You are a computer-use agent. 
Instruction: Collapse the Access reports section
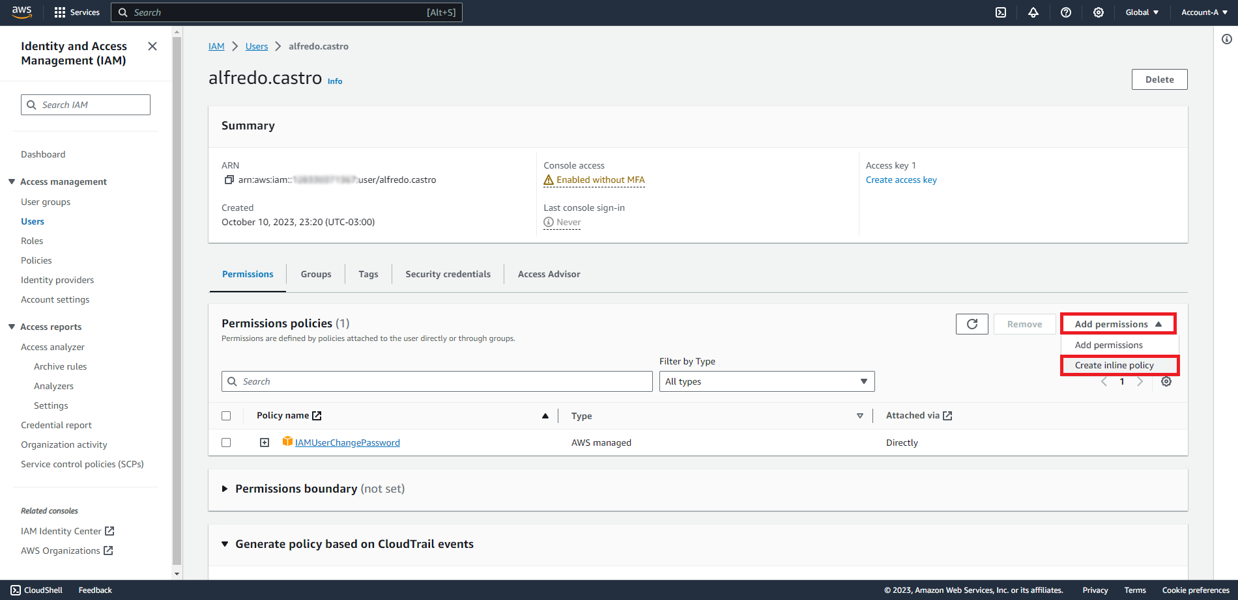pyautogui.click(x=12, y=327)
